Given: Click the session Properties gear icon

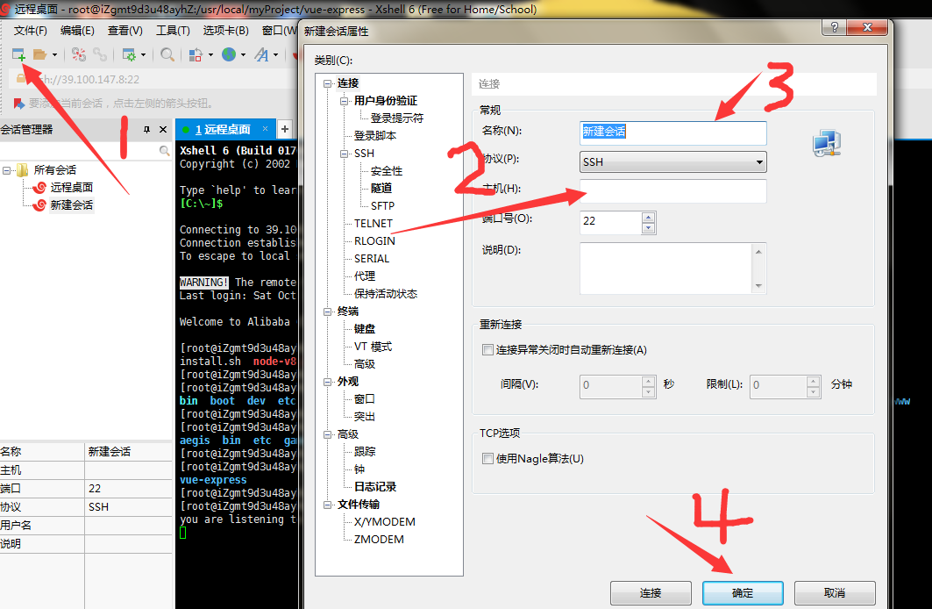Looking at the screenshot, I should (128, 54).
